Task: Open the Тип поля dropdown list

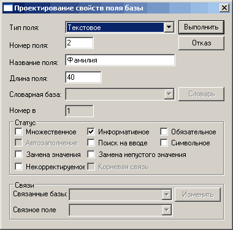Action: point(169,27)
